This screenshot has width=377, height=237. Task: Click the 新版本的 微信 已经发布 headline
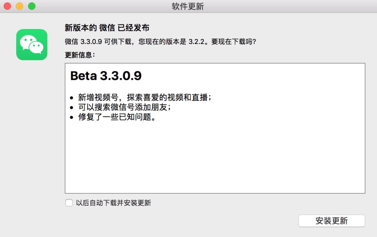(x=107, y=28)
